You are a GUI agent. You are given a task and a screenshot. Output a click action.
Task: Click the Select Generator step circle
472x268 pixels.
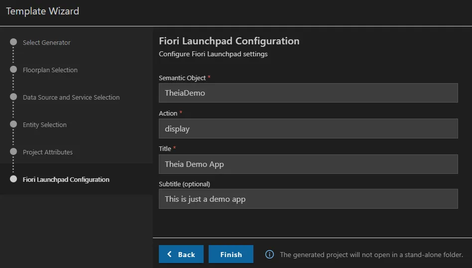[13, 42]
